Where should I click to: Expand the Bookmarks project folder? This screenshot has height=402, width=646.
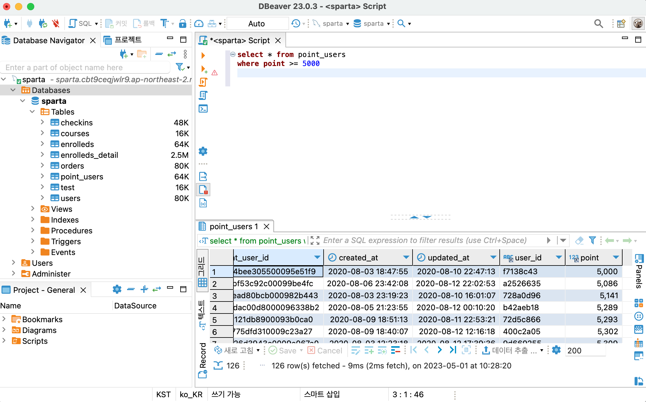tap(4, 319)
